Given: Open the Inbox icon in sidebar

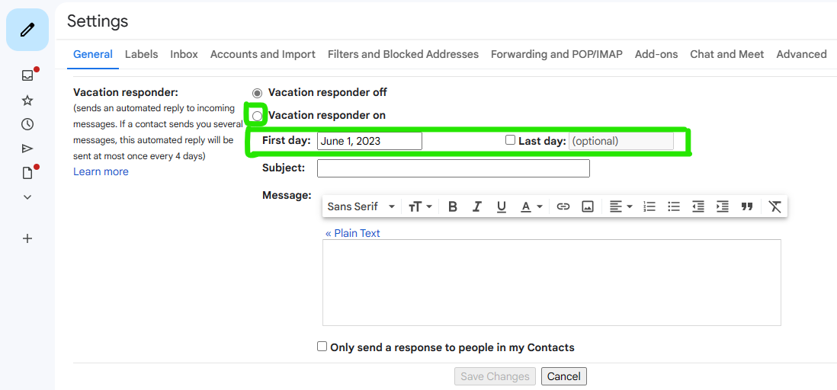Looking at the screenshot, I should (27, 75).
